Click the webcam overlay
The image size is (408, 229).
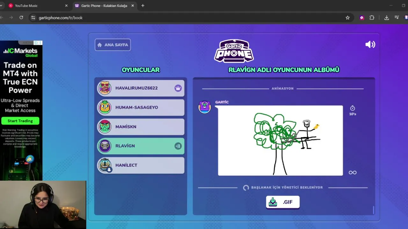point(43,205)
